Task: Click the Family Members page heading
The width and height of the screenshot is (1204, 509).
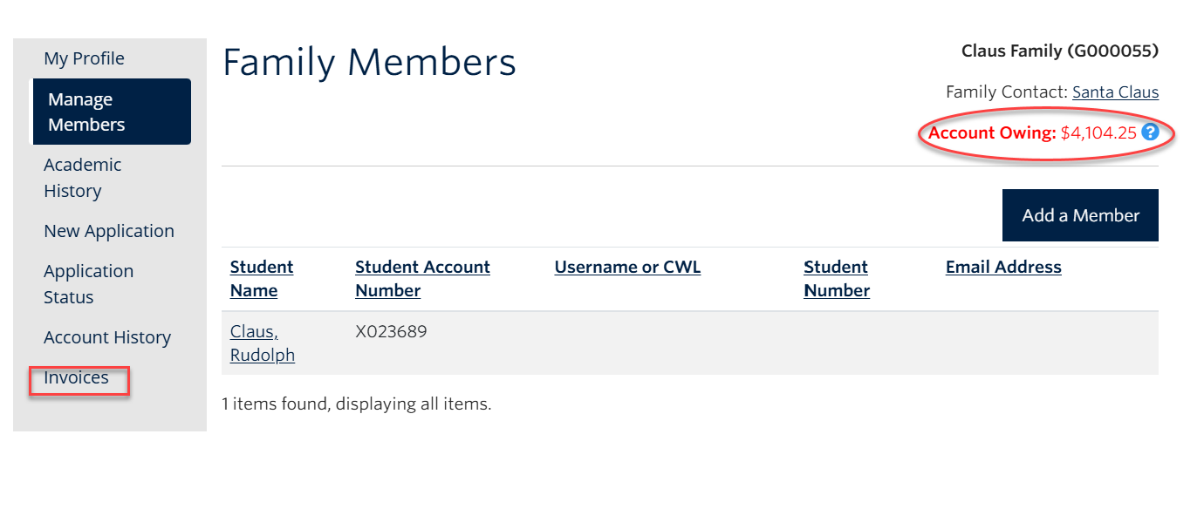Action: coord(369,61)
